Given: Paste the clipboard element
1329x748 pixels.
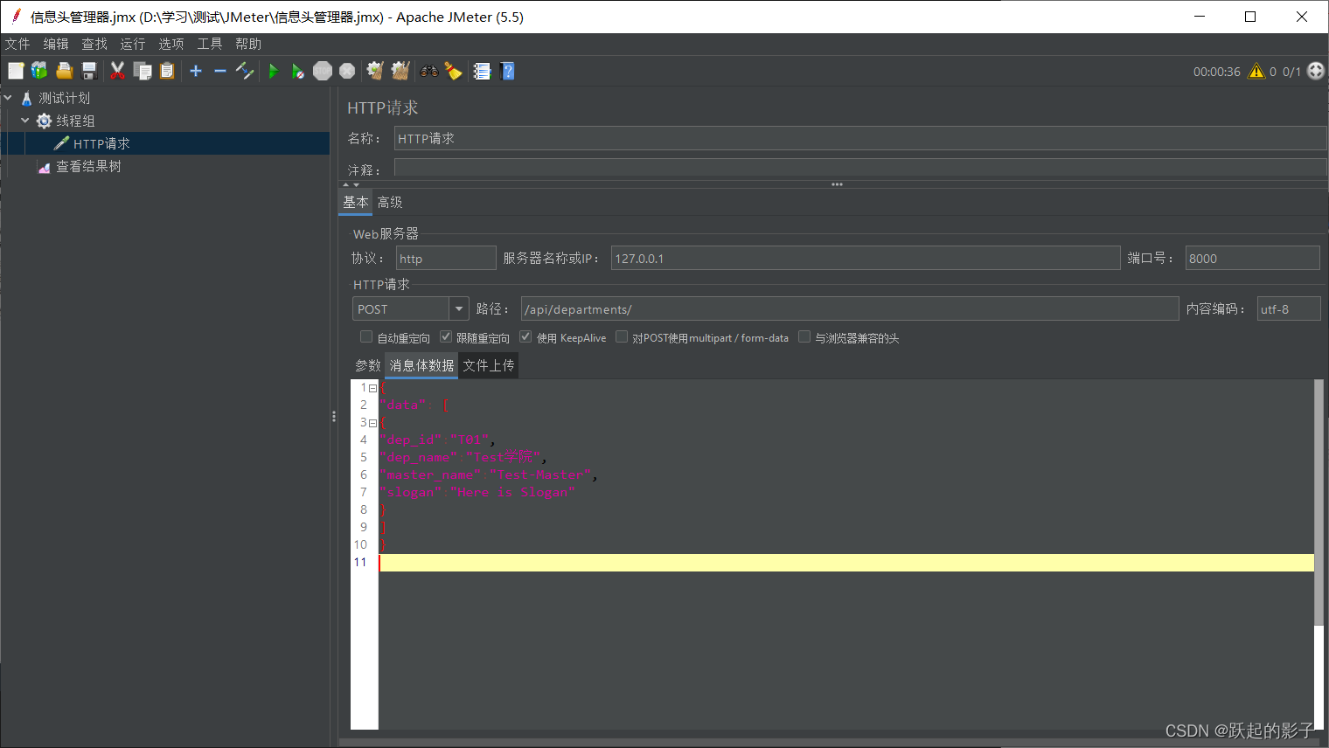Looking at the screenshot, I should point(167,71).
